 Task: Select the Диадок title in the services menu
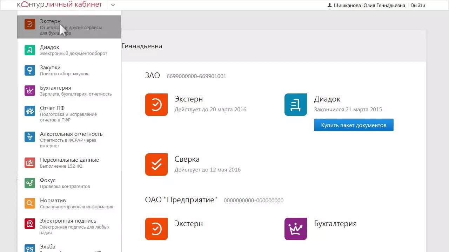[x=49, y=47]
